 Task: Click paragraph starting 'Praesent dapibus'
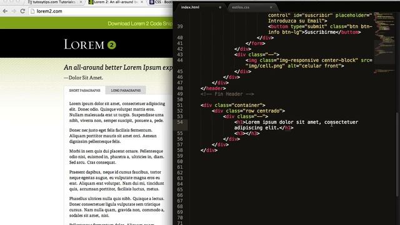(x=117, y=181)
